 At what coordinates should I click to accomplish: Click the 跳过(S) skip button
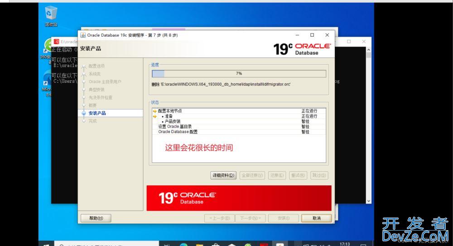[319, 175]
